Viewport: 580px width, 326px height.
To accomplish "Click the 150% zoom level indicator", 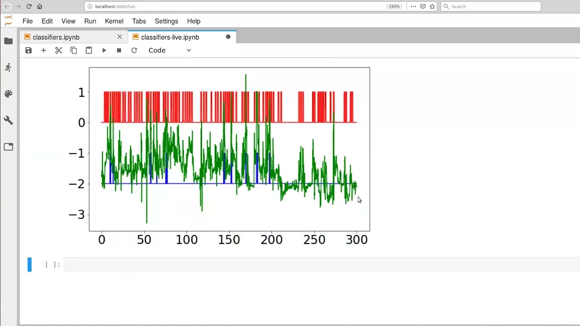I will pyautogui.click(x=394, y=6).
